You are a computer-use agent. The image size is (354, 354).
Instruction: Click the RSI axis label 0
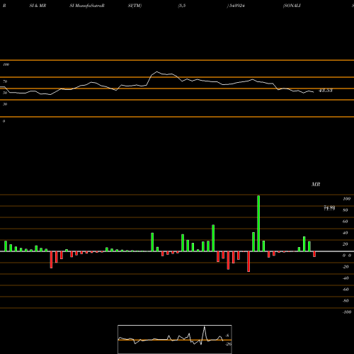(x=4, y=121)
